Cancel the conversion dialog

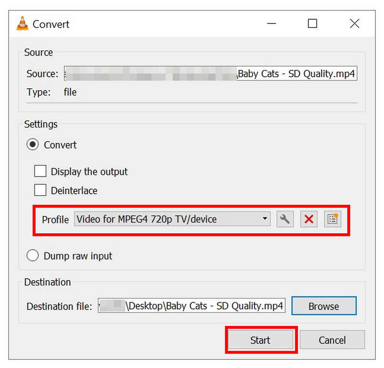332,340
